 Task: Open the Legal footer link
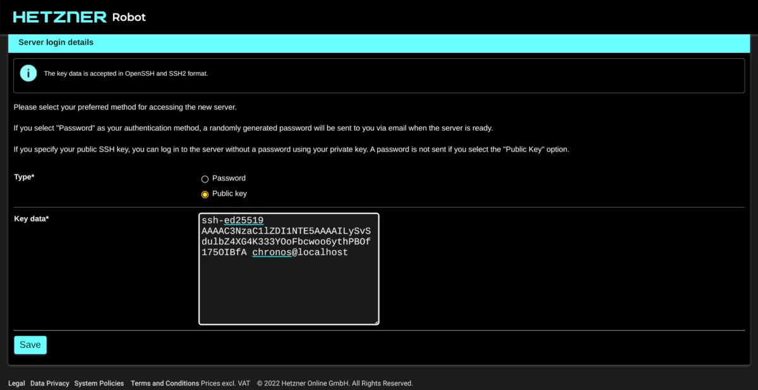pos(16,383)
